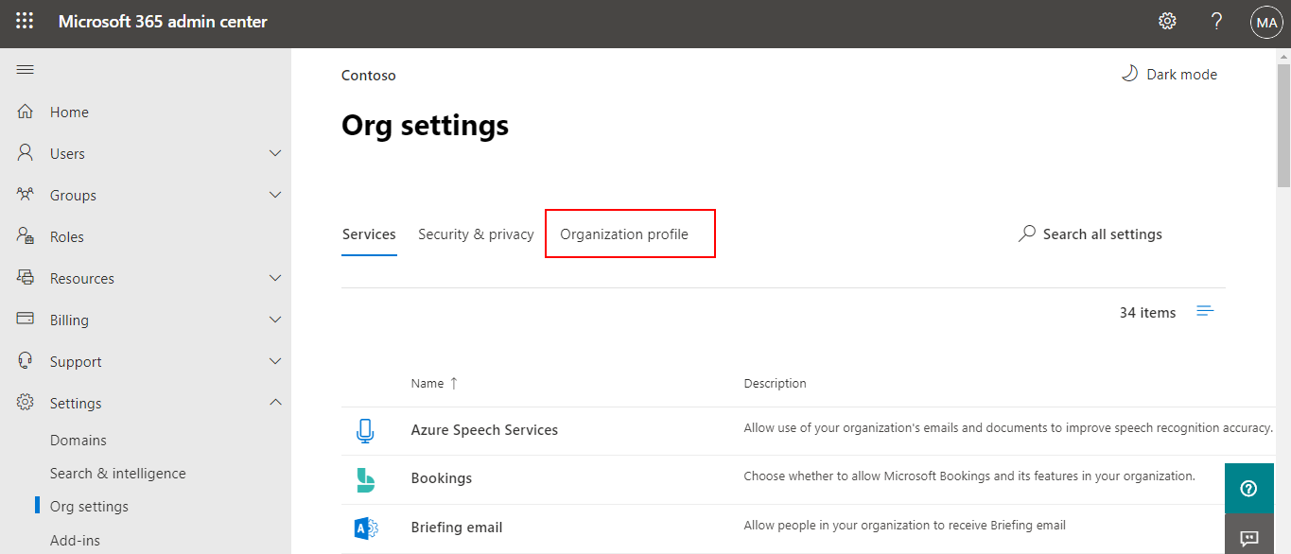Viewport: 1291px width, 554px height.
Task: Open the Microsoft 365 app launcher
Action: (x=24, y=20)
